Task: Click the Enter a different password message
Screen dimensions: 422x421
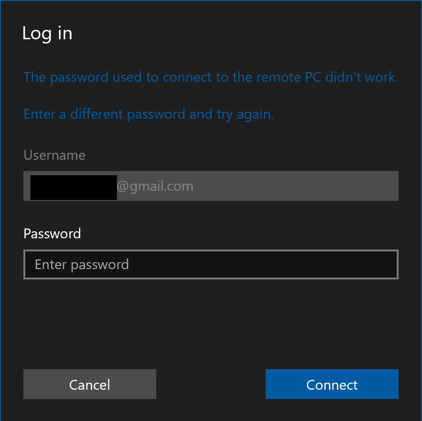Action: point(148,114)
